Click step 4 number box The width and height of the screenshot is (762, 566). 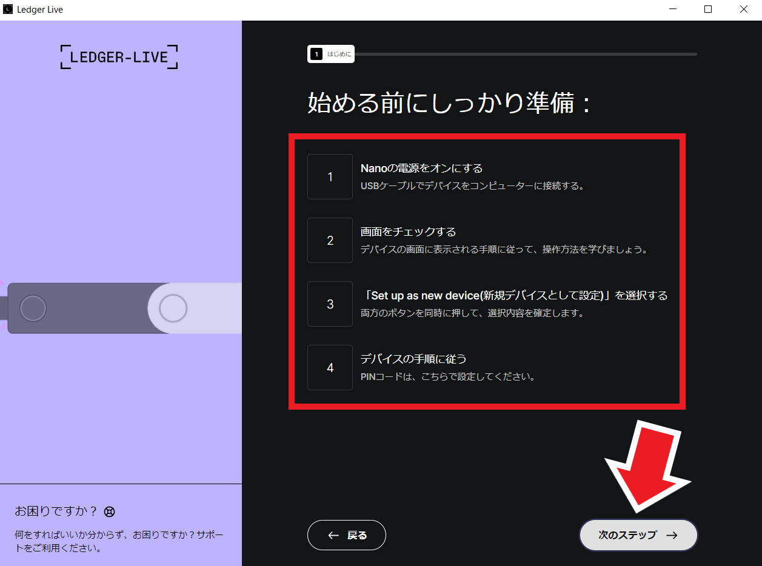pyautogui.click(x=330, y=367)
